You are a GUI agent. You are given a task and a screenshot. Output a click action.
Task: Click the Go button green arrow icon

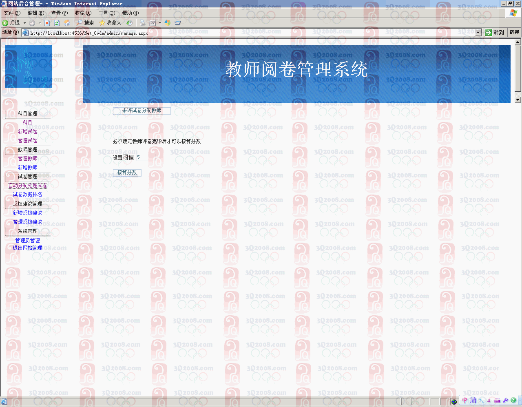pos(489,33)
